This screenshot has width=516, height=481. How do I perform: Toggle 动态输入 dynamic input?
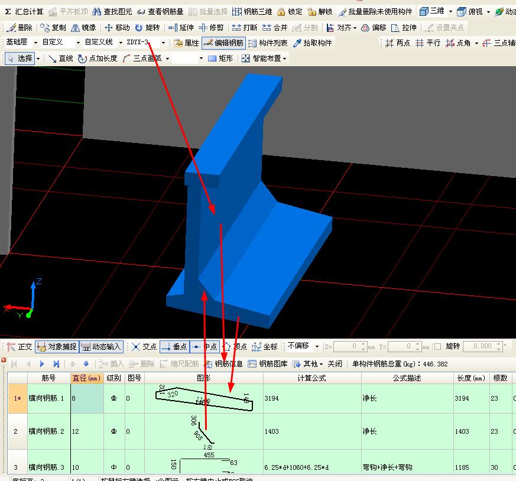pyautogui.click(x=101, y=347)
